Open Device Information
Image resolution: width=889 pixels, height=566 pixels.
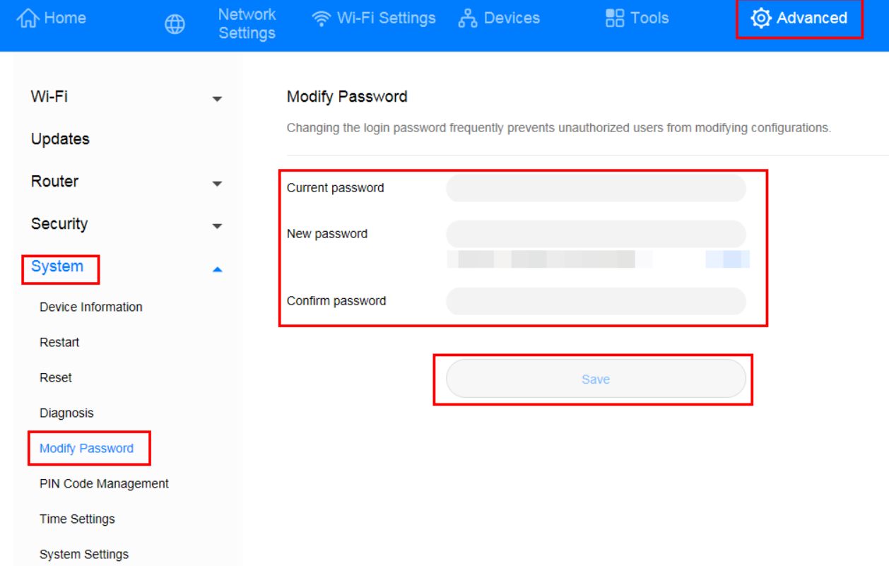[90, 307]
